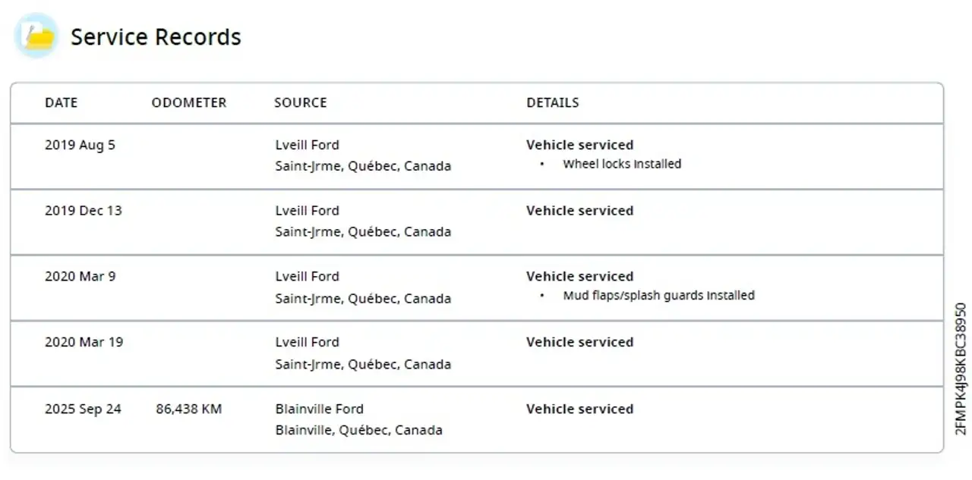The width and height of the screenshot is (972, 480).
Task: Click Saint-Jrme location in 2020 Mar 19 row
Action: (x=363, y=364)
